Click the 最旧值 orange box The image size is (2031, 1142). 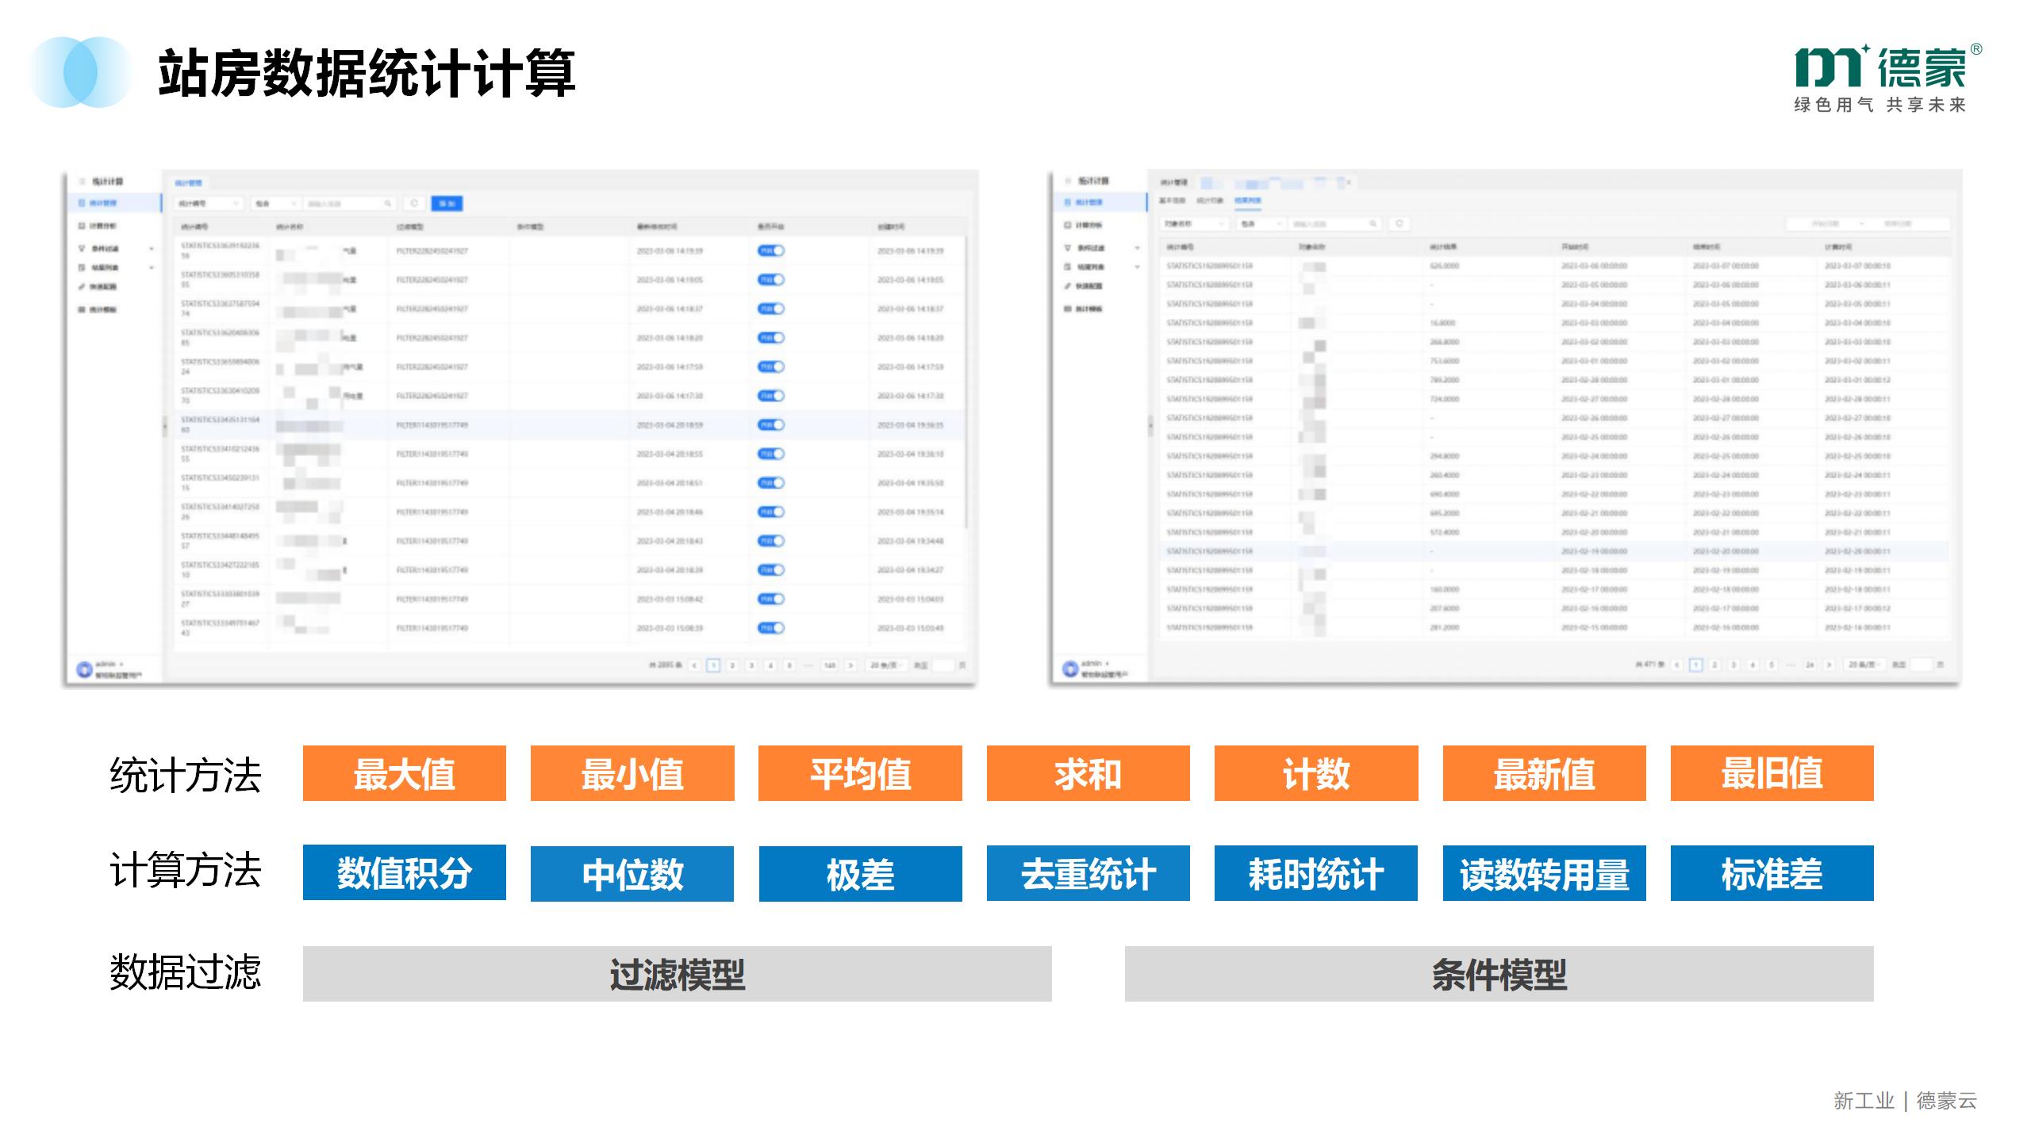(x=1772, y=773)
